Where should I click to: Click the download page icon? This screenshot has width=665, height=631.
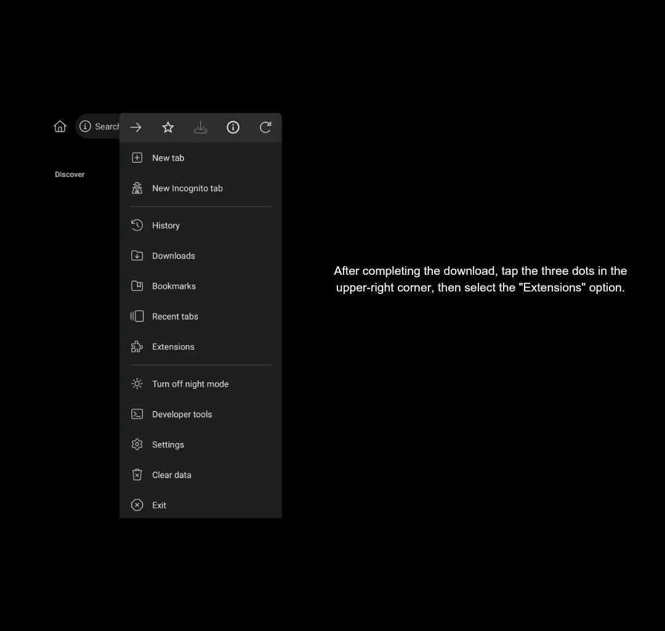click(x=201, y=128)
